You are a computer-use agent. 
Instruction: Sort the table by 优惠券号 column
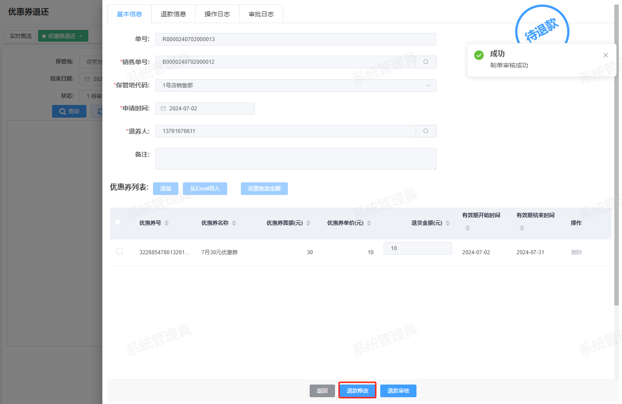pyautogui.click(x=167, y=223)
